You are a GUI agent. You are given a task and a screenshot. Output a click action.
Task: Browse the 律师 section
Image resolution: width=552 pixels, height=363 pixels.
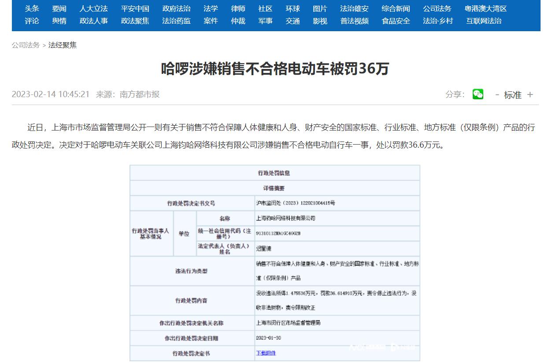[x=238, y=8]
